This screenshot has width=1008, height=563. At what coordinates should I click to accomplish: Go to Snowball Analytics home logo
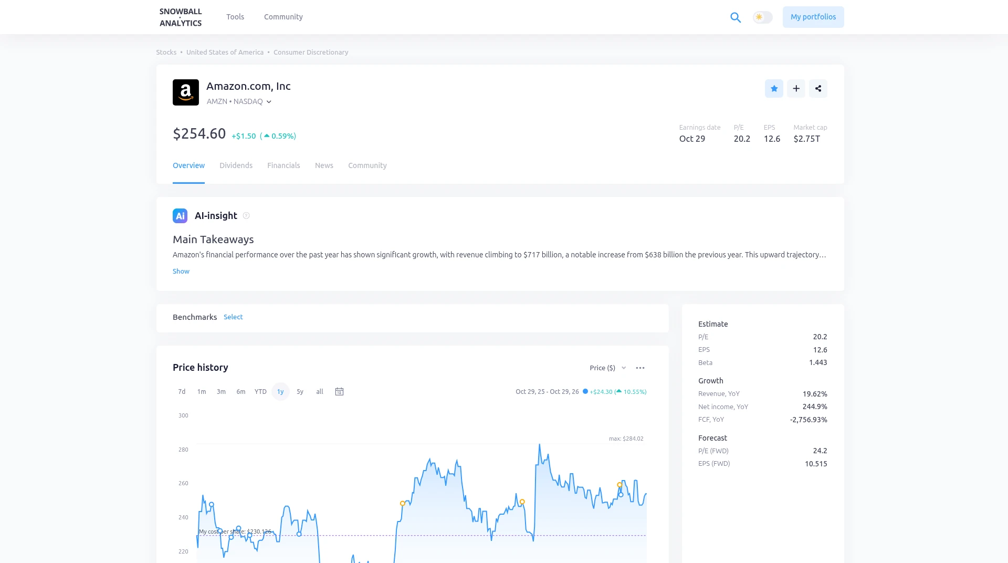(x=181, y=17)
